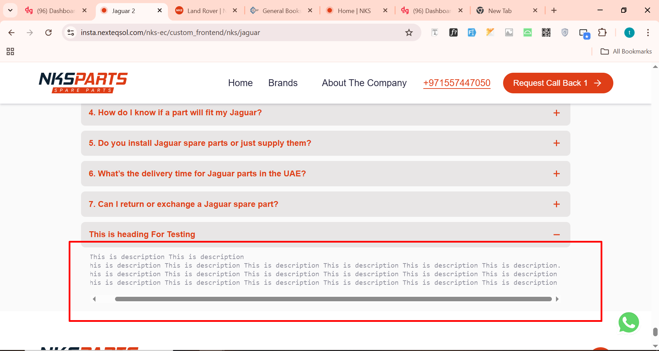Click the description box horizontal scrollbar
659x351 pixels.
[333, 299]
